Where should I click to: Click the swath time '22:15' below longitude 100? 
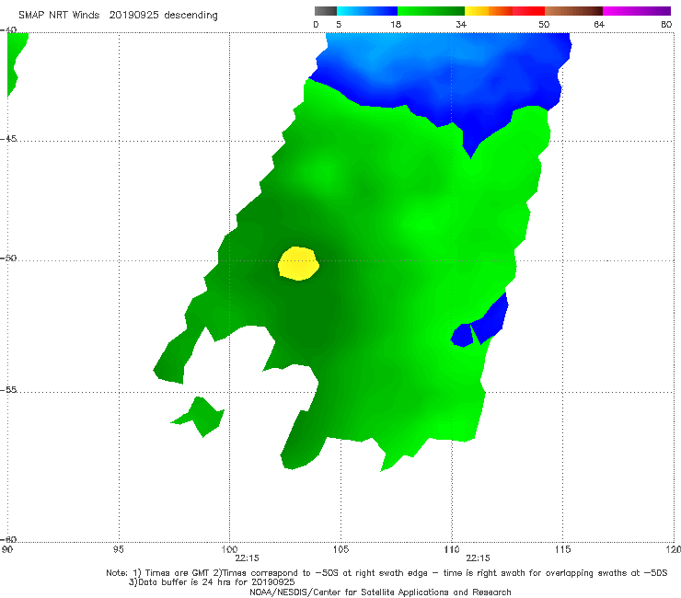click(x=247, y=558)
